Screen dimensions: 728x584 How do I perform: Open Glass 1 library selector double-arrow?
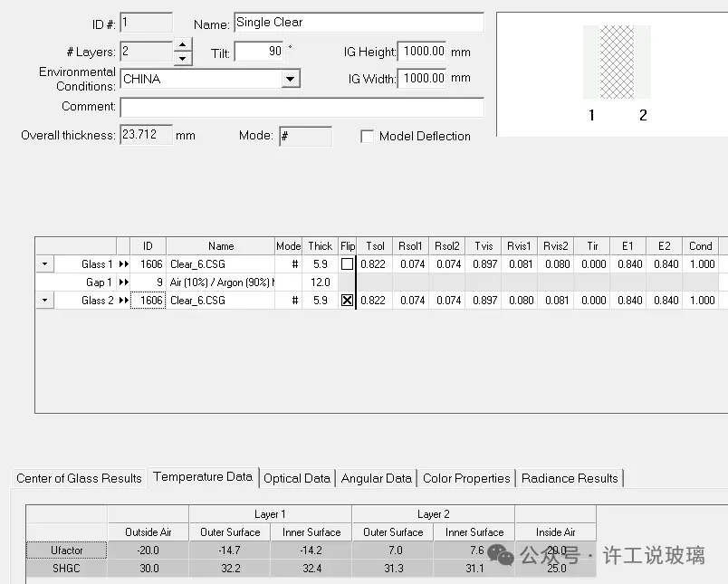(123, 264)
